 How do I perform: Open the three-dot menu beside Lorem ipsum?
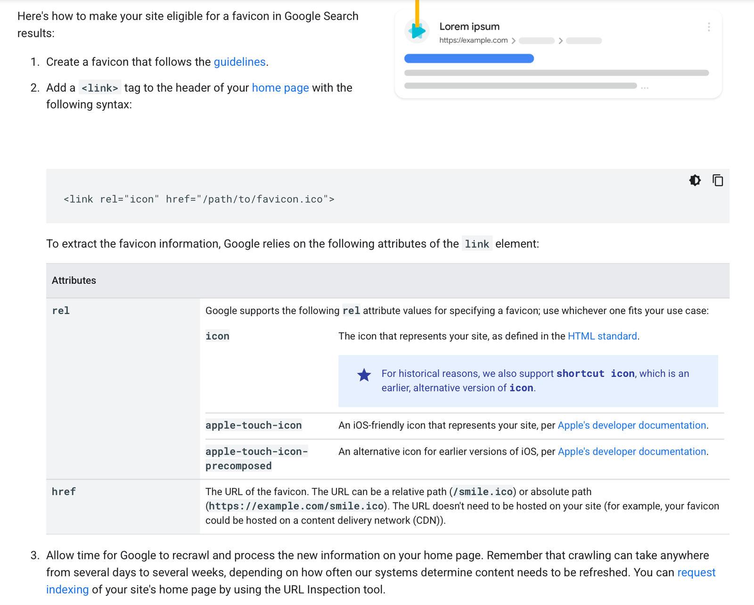(x=709, y=27)
